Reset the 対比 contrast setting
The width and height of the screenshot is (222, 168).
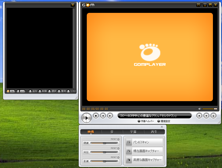115,148
